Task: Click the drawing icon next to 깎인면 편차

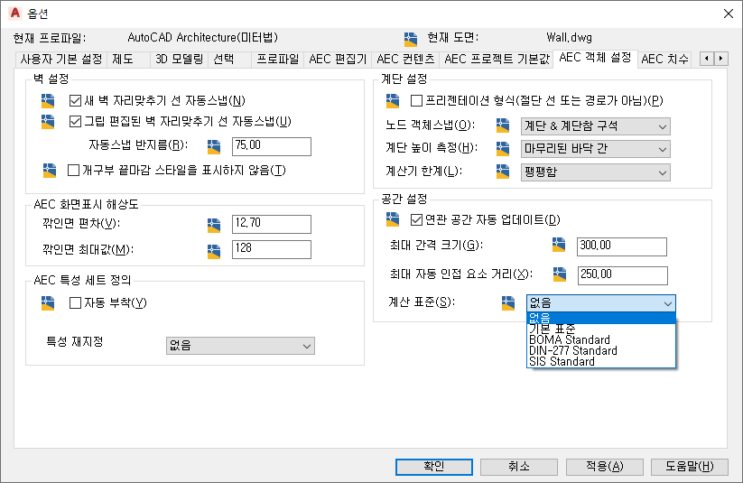Action: [x=214, y=225]
